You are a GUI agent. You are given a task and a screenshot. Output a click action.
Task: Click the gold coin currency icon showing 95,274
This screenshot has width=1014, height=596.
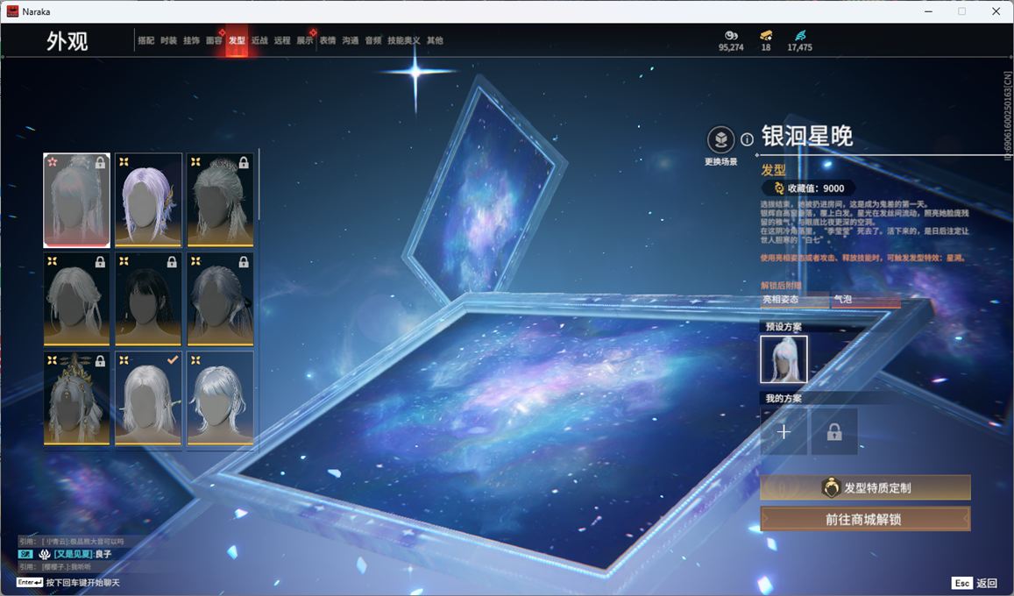(x=731, y=35)
